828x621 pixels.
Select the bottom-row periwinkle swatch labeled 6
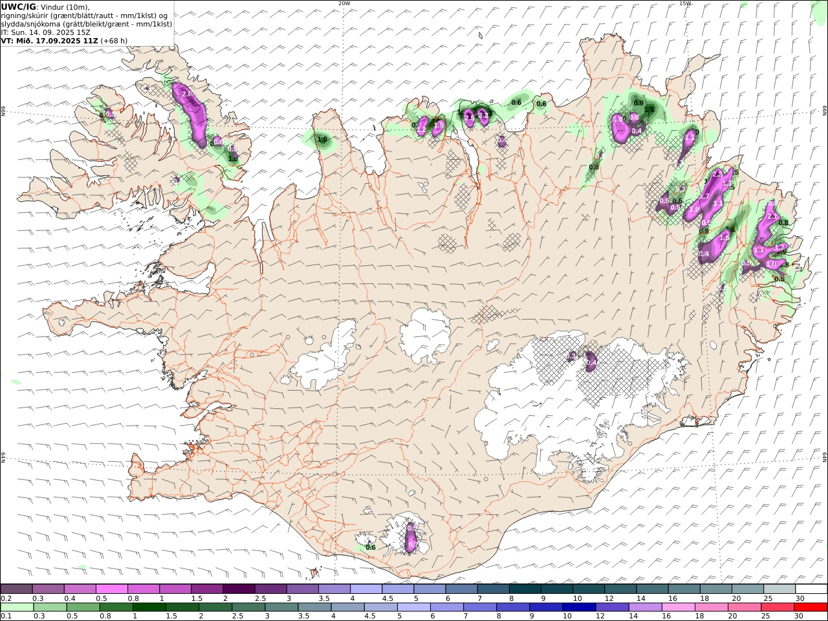(x=447, y=607)
